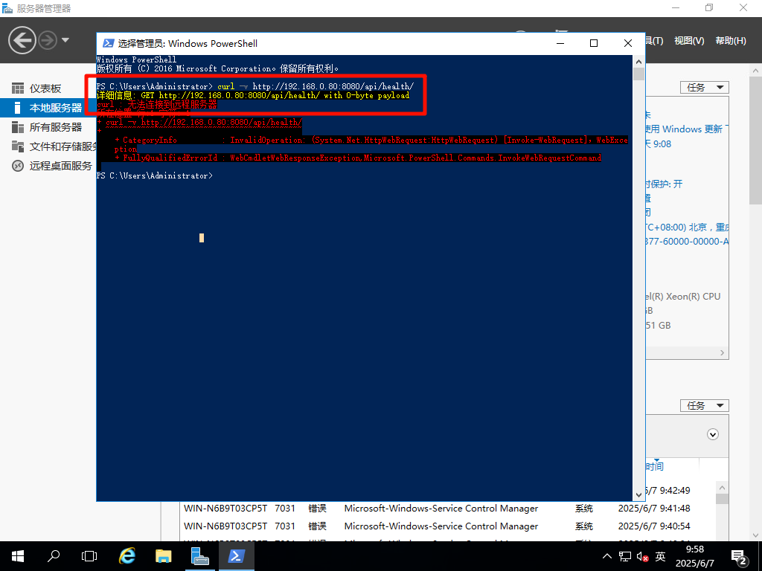Click the Server Manager back arrow button

22,40
